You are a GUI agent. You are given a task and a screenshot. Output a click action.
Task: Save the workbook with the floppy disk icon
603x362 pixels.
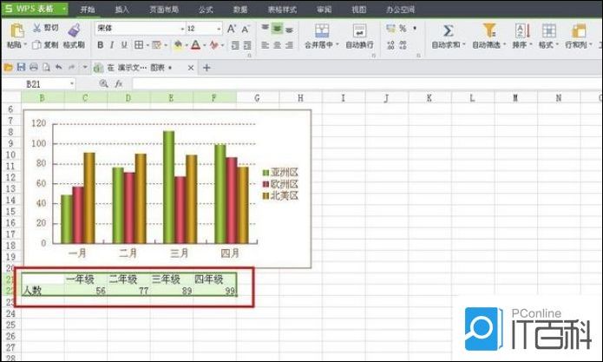pyautogui.click(x=21, y=68)
